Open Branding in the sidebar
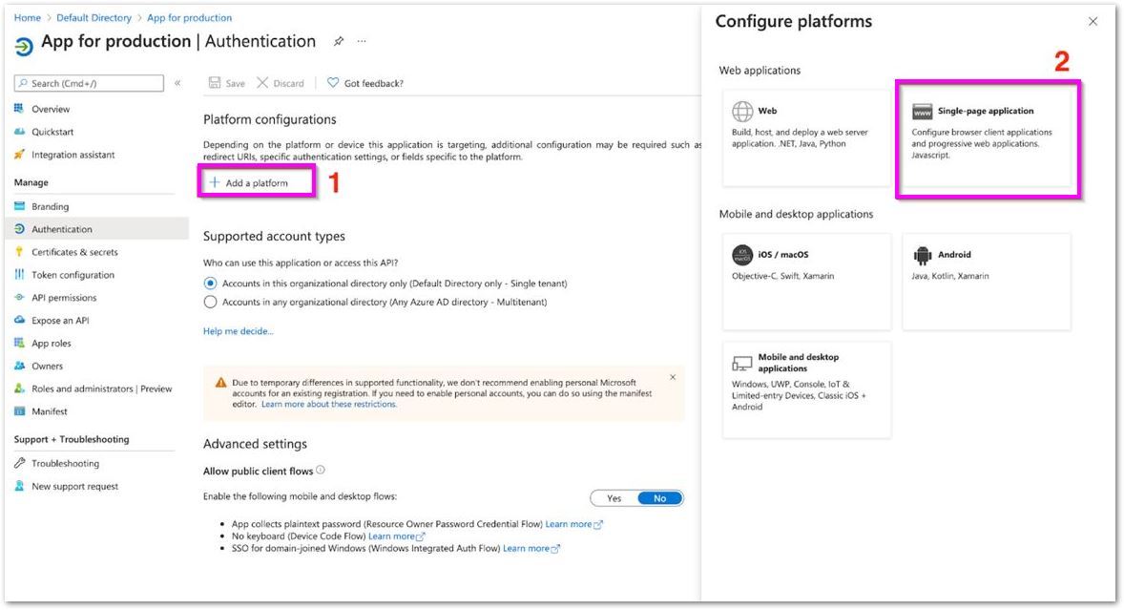 pyautogui.click(x=51, y=206)
